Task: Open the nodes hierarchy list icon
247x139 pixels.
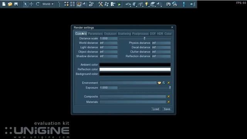Action: 60,4
